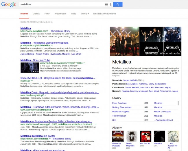Open the Metallica official site result

point(26,28)
